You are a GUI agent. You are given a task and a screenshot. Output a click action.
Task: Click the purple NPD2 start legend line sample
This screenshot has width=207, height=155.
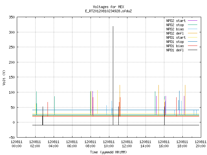193,21
